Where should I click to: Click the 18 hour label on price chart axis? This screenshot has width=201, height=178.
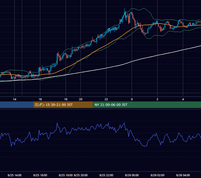coord(66,99)
